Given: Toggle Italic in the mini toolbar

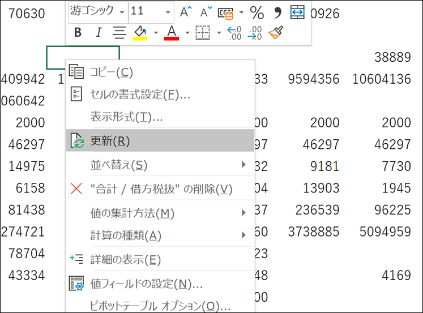Looking at the screenshot, I should click(x=99, y=33).
